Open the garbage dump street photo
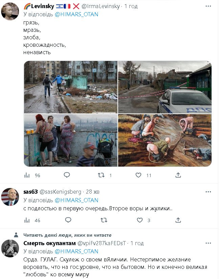Screen dimensions: 221x279 (71, 87)
